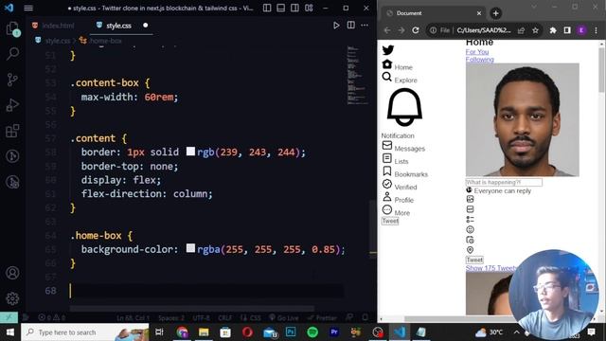Click What is happening input field

pyautogui.click(x=504, y=182)
